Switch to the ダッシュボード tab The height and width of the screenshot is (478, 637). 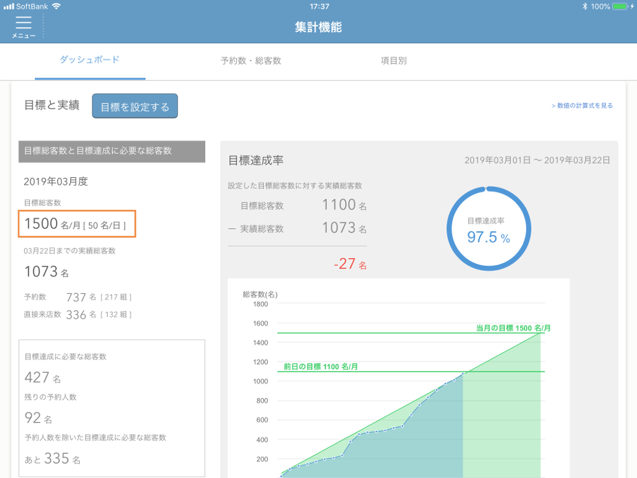[x=90, y=61]
